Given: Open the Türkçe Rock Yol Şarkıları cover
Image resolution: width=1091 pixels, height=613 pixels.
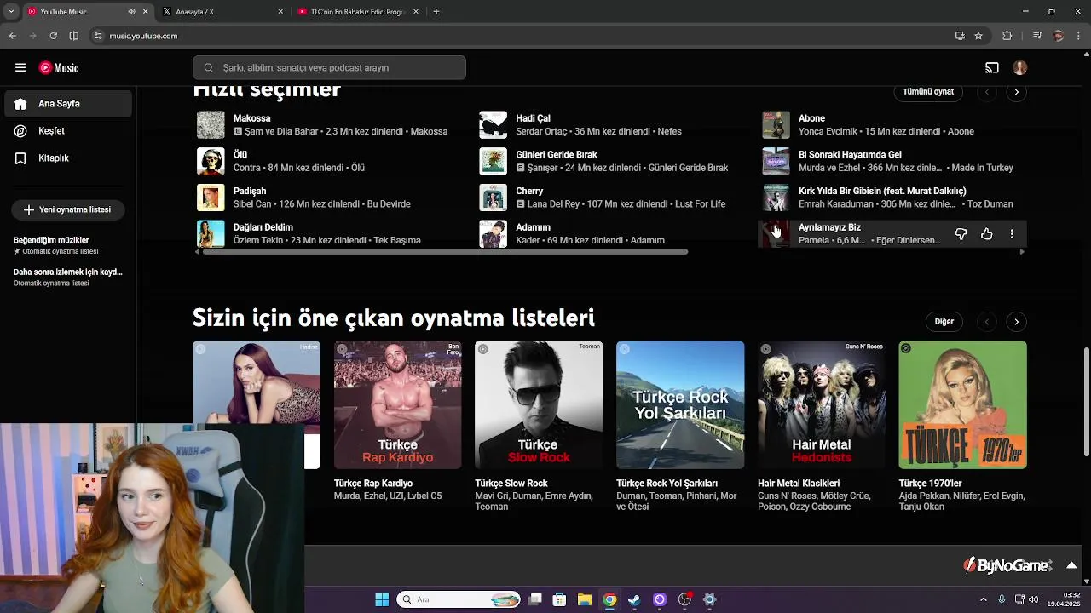Looking at the screenshot, I should click(680, 405).
